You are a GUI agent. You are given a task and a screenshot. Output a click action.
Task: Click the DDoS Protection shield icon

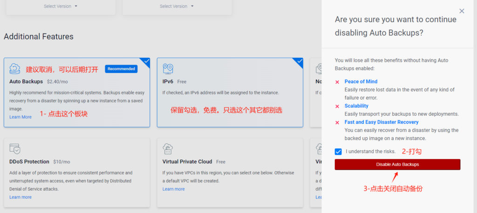pos(15,149)
